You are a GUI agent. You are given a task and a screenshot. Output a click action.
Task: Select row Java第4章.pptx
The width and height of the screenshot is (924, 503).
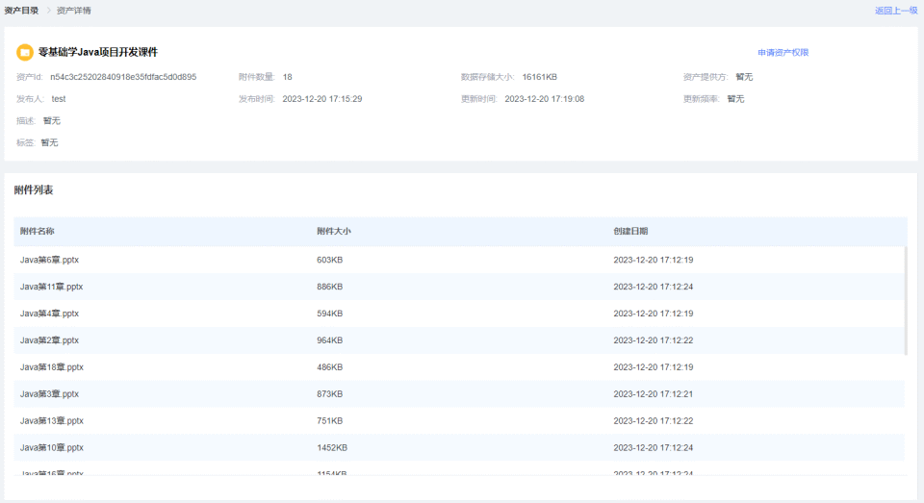click(x=459, y=314)
